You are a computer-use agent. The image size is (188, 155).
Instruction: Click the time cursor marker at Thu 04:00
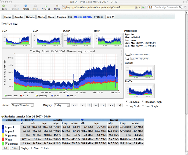(x=66, y=90)
